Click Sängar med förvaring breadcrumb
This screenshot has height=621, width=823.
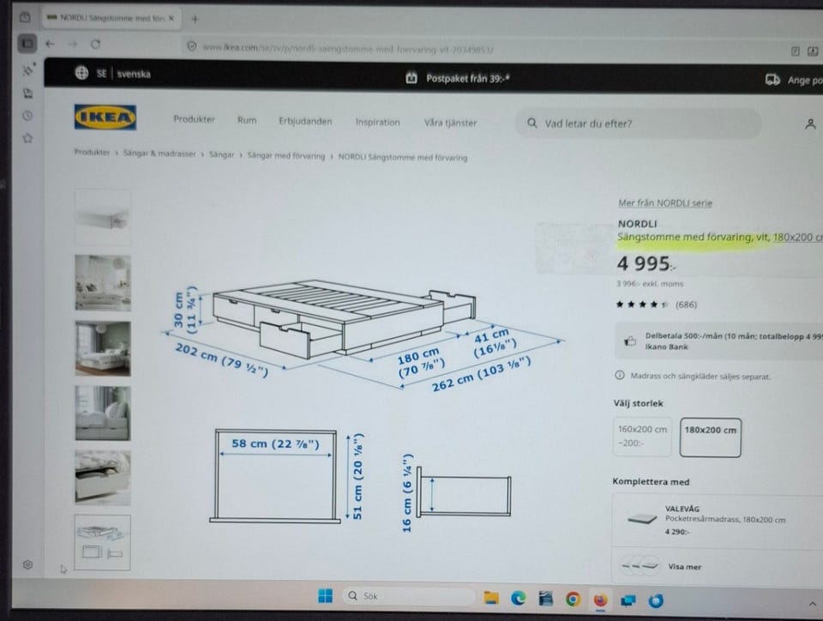(286, 156)
